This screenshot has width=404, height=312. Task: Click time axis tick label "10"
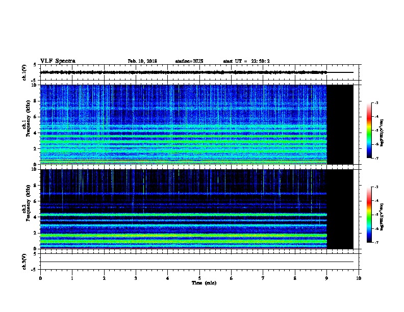(359, 278)
